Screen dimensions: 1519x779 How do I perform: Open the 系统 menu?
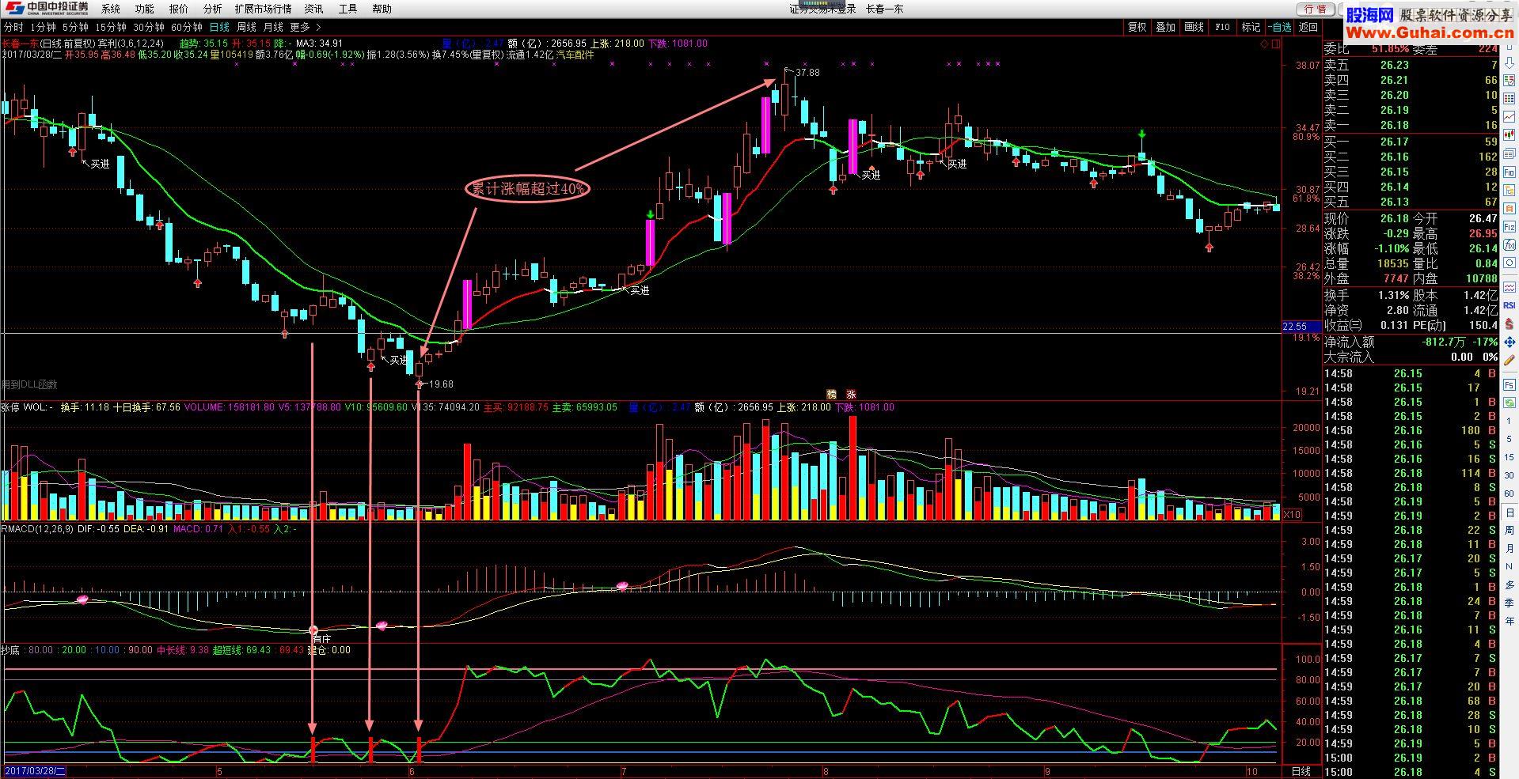click(111, 9)
